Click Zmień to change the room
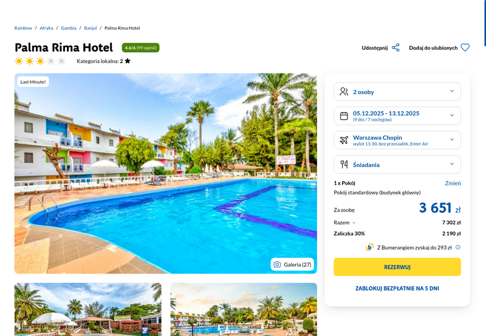486x336 pixels. coord(453,183)
